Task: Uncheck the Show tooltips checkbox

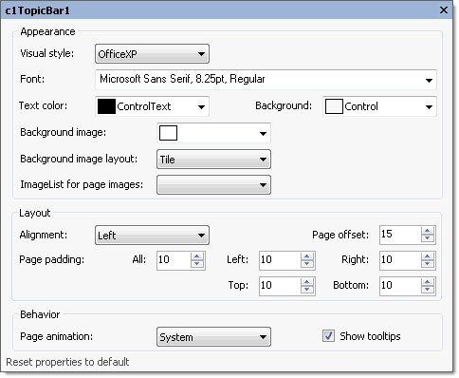Action: click(x=328, y=336)
